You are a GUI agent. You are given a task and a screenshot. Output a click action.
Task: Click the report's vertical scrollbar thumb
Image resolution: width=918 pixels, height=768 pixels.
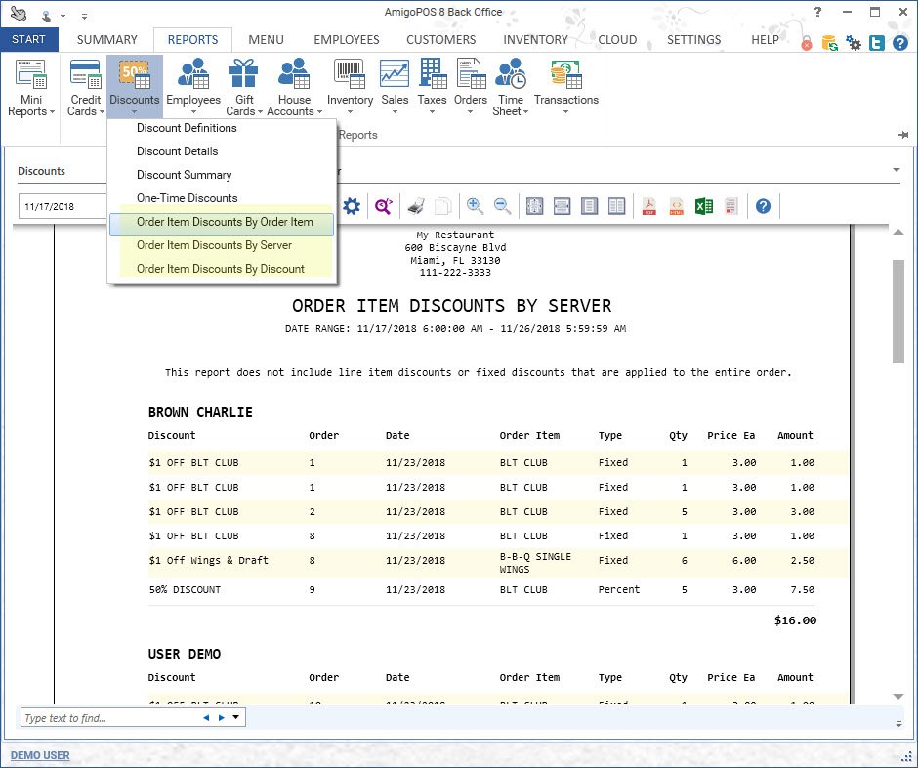click(x=897, y=311)
